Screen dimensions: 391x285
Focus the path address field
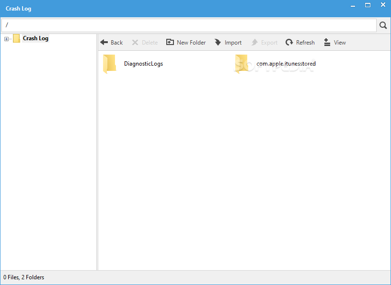click(189, 25)
